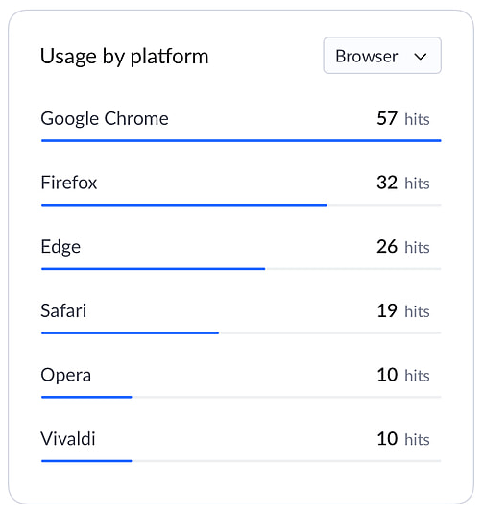Click the Firefox platform label
The image size is (484, 516).
pos(69,183)
